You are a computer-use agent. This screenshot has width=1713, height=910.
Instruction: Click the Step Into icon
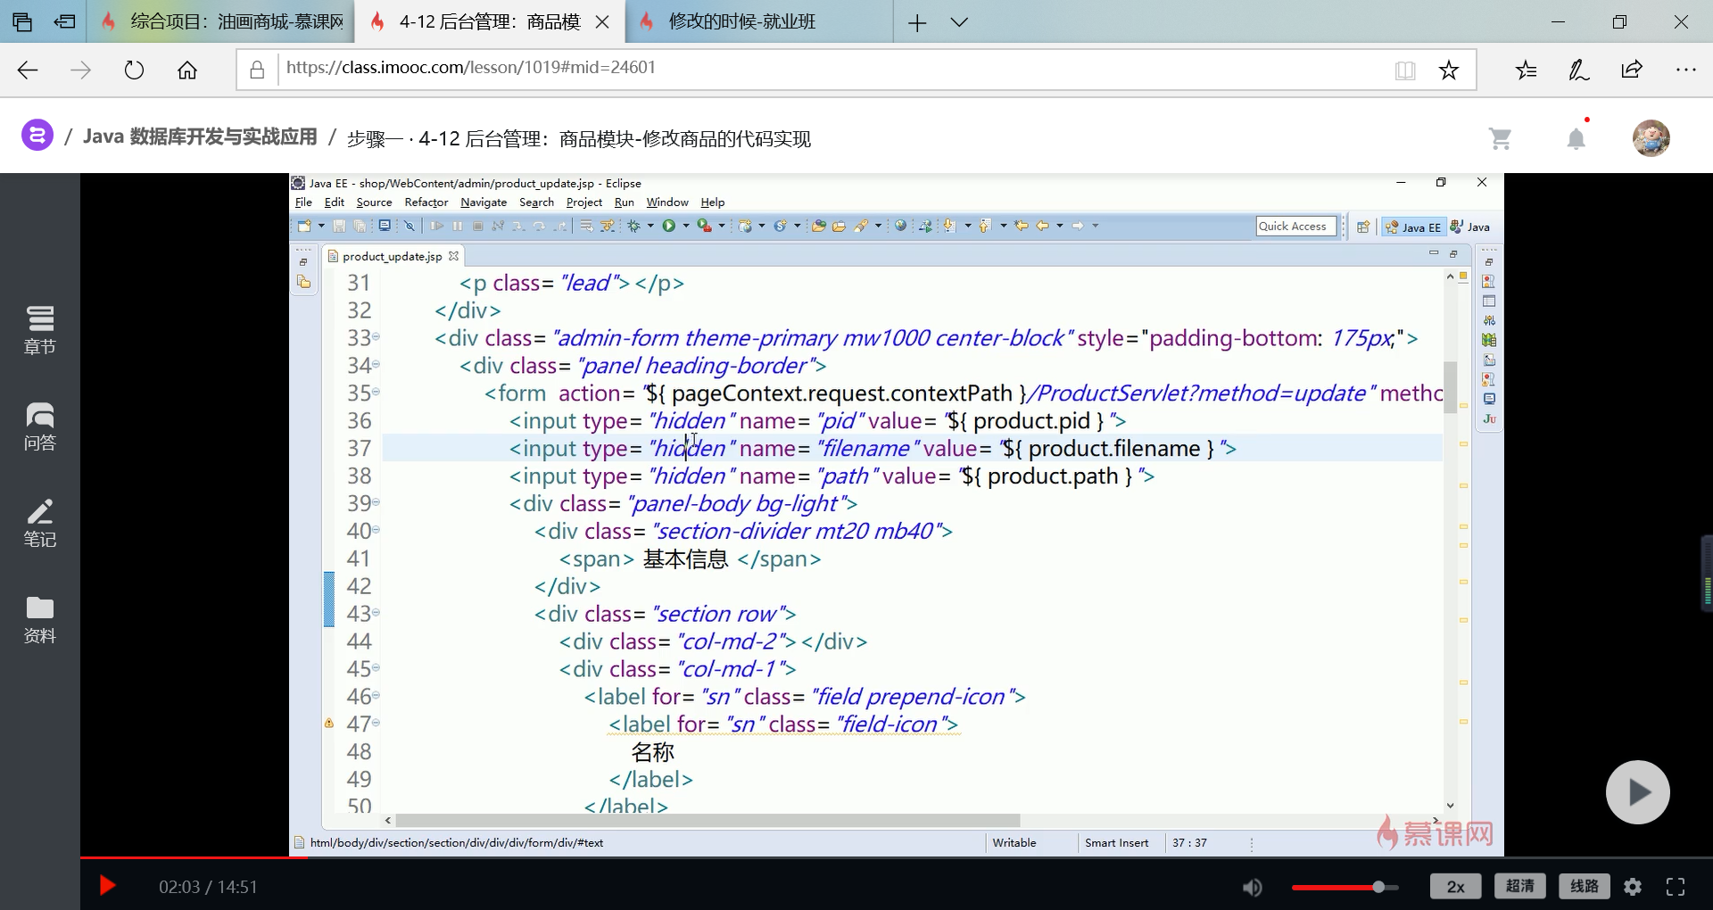[518, 226]
